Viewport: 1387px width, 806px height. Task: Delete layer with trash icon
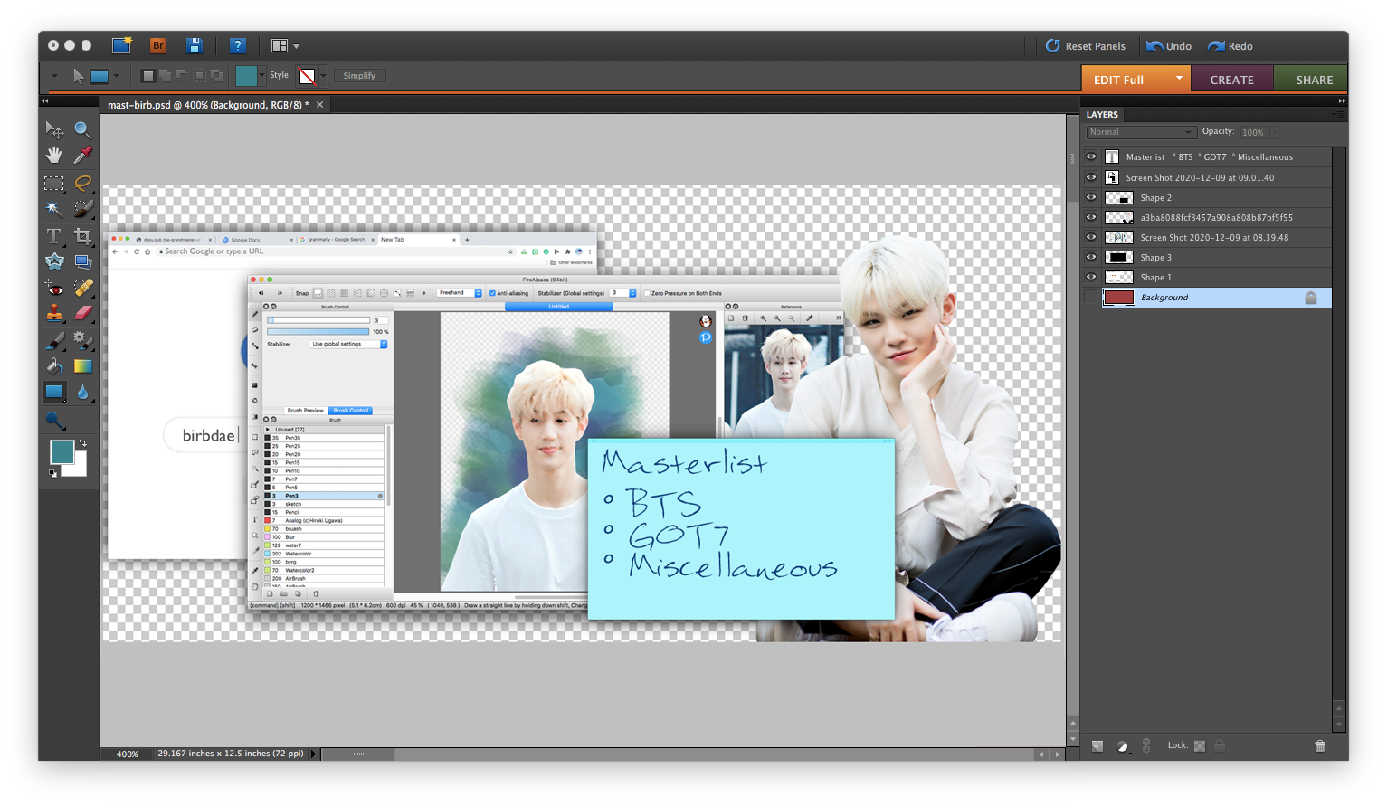pyautogui.click(x=1319, y=745)
